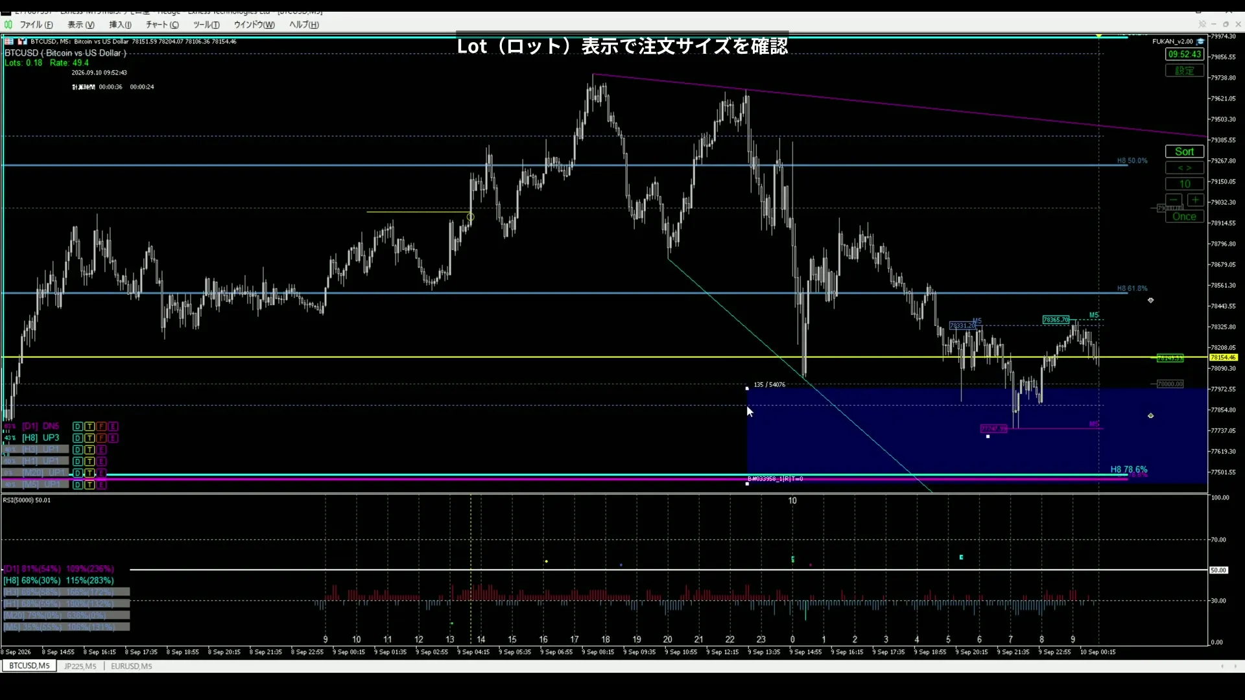Click the Once button
The width and height of the screenshot is (1245, 700).
[1185, 216]
